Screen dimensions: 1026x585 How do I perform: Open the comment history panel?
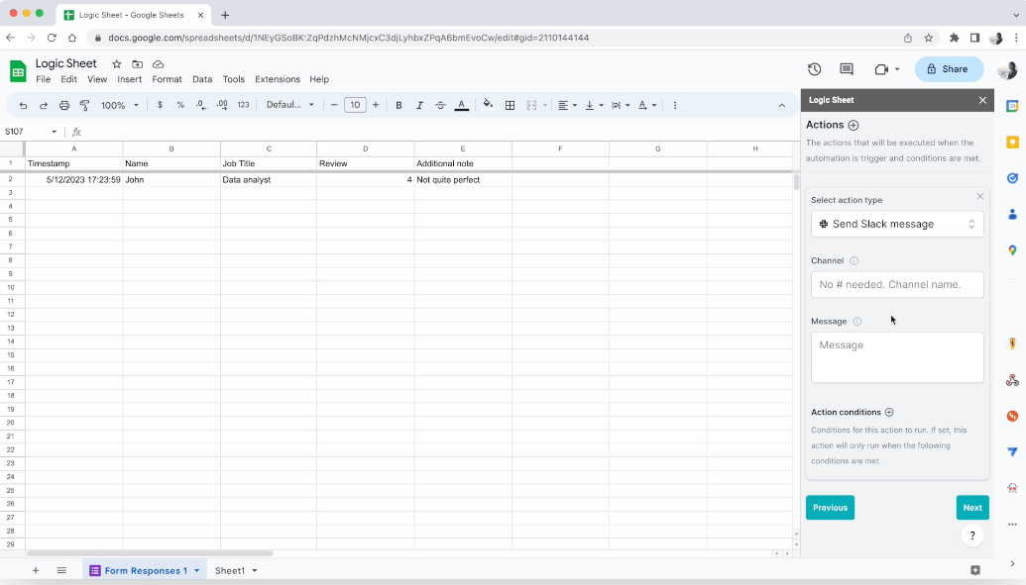(x=846, y=69)
